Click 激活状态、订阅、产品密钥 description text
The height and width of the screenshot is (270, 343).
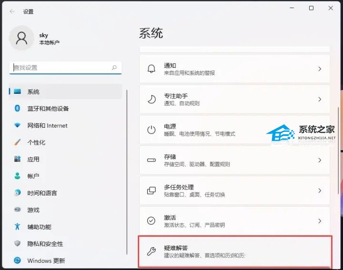tap(194, 225)
